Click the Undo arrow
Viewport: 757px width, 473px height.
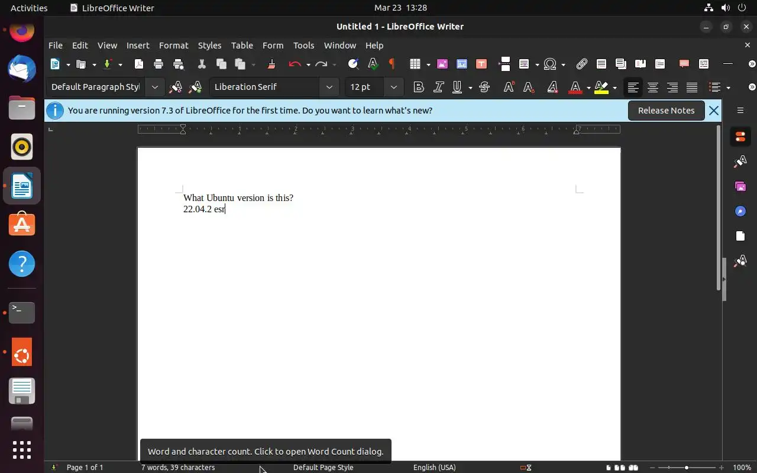click(x=295, y=64)
